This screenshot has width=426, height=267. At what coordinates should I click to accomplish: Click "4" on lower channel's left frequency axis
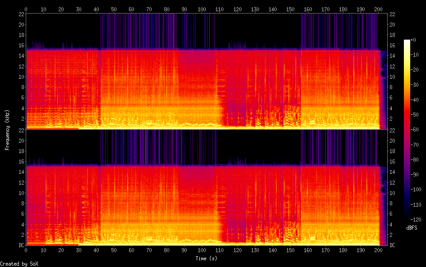[x=23, y=224]
